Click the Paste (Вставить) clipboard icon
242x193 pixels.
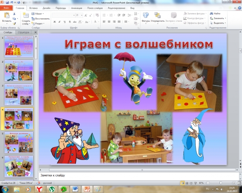(7, 16)
